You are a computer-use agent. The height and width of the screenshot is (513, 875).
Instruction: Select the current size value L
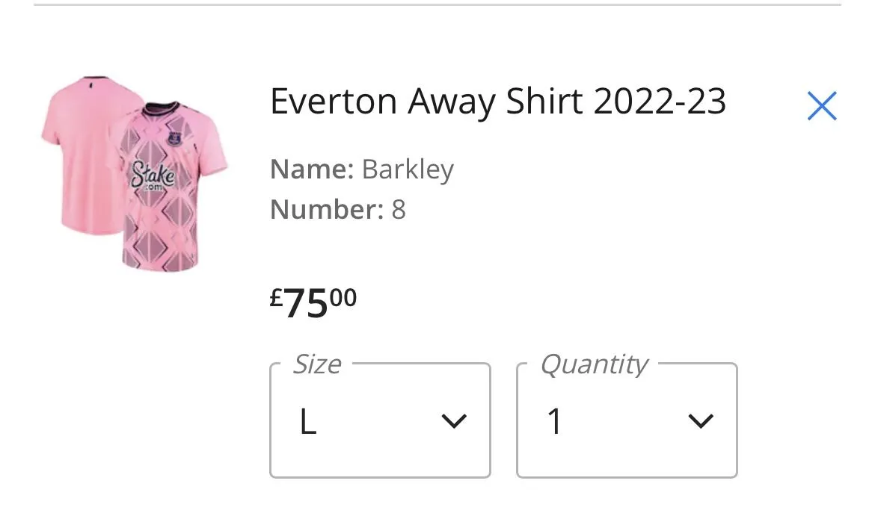tap(308, 423)
